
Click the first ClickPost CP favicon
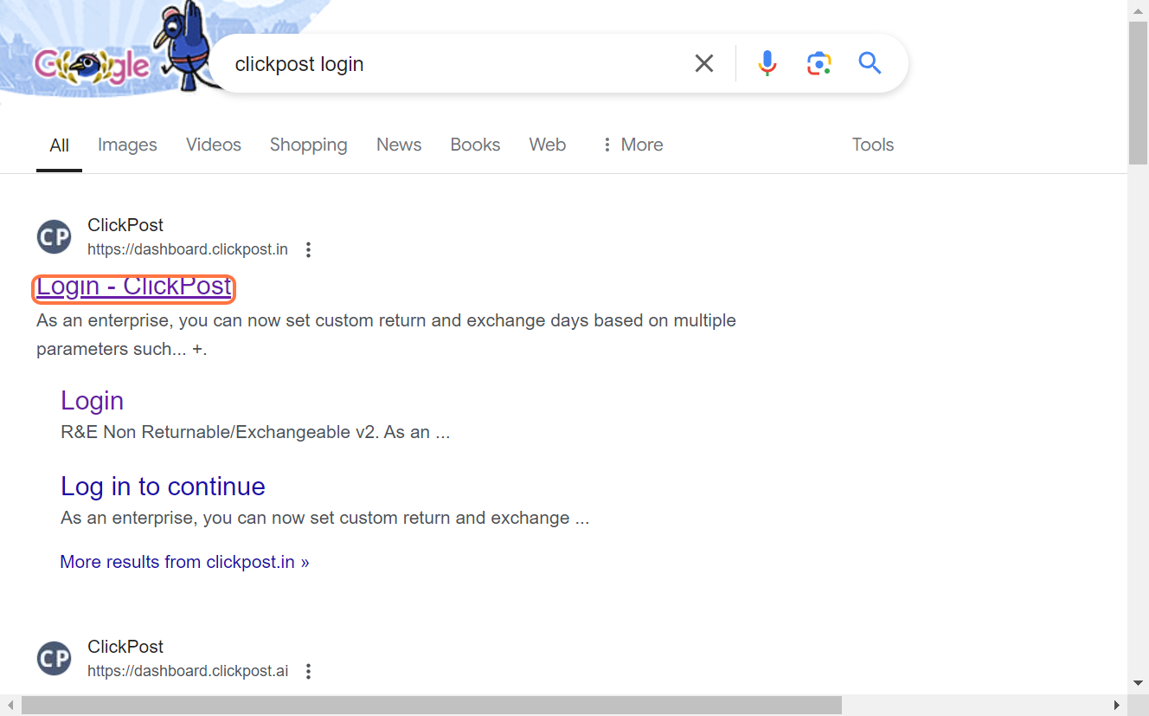[55, 237]
